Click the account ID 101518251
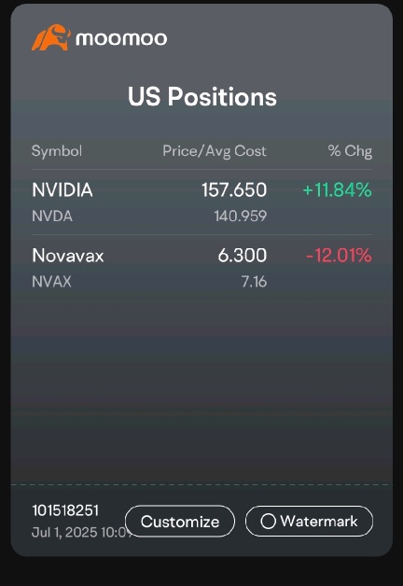Screen dimensions: 403x586 point(65,510)
